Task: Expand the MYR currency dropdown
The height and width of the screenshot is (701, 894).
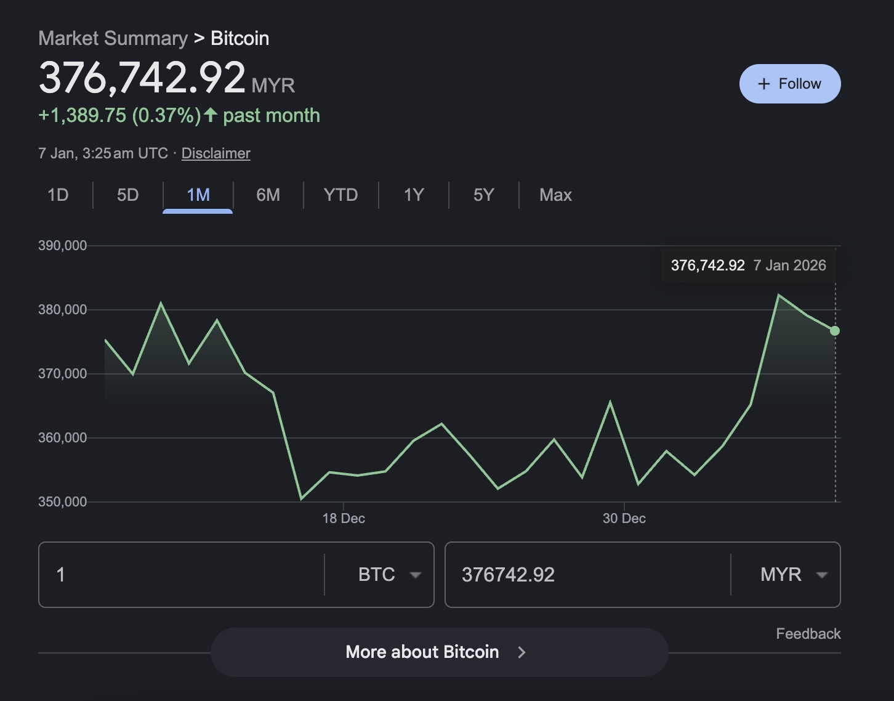Action: 793,575
